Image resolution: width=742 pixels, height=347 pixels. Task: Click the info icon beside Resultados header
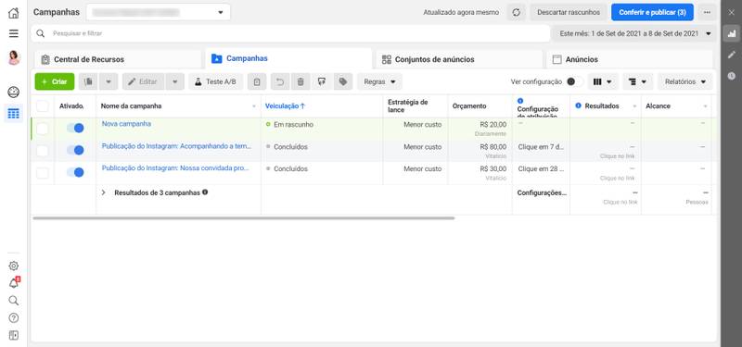(578, 105)
